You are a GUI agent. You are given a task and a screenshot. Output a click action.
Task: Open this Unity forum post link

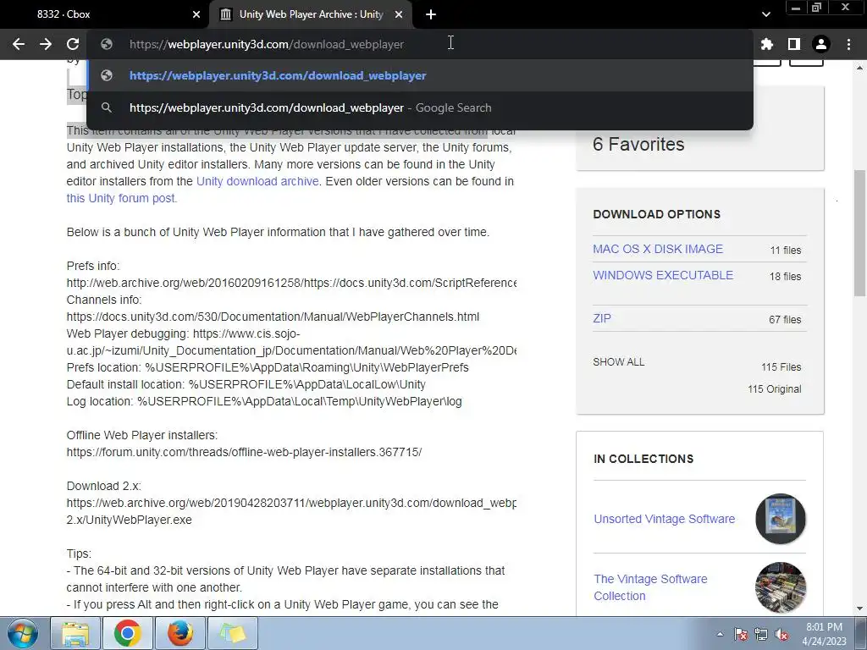[x=121, y=198]
